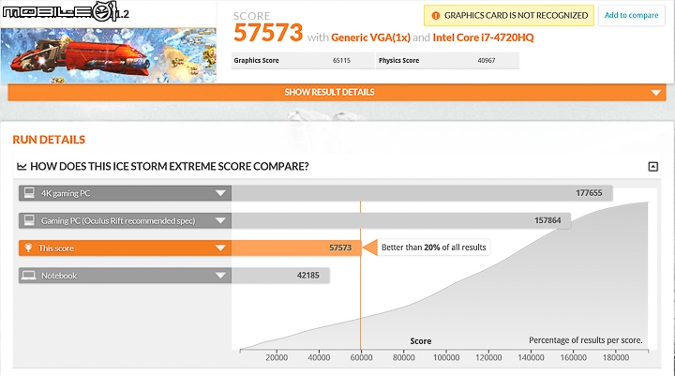
Task: Click the chart icon beside HOW DOES THIS
Action: coord(22,166)
